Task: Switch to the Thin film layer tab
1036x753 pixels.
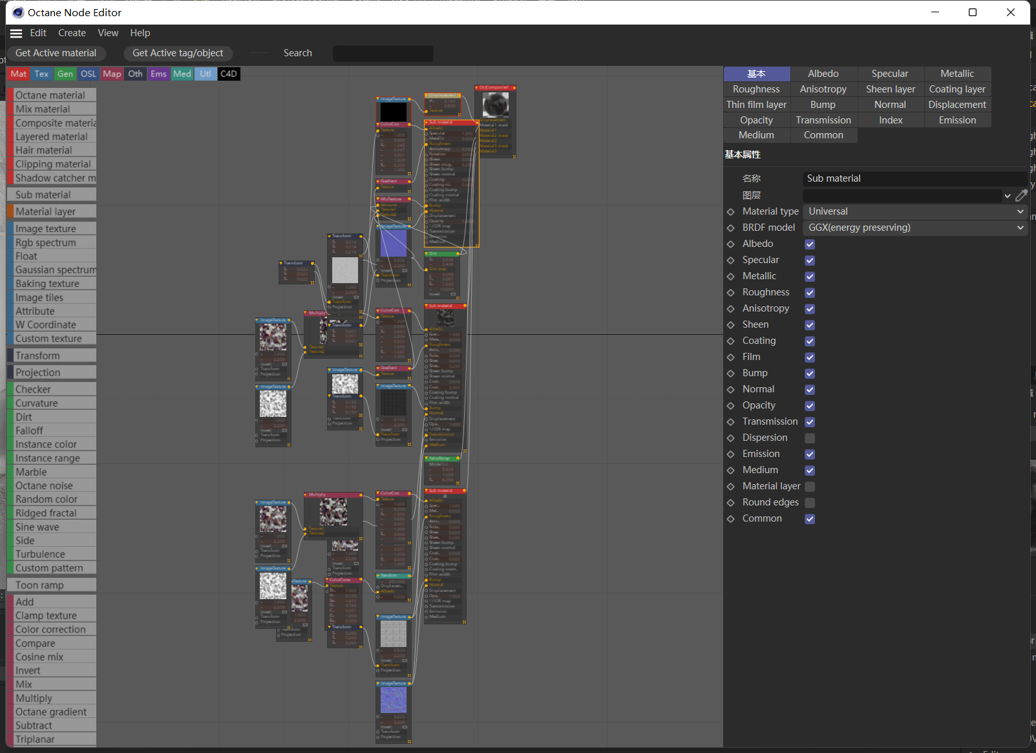Action: pos(756,105)
